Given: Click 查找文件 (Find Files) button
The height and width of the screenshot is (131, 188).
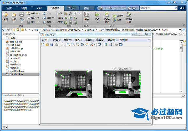Looking at the screenshot, I should [33, 13].
